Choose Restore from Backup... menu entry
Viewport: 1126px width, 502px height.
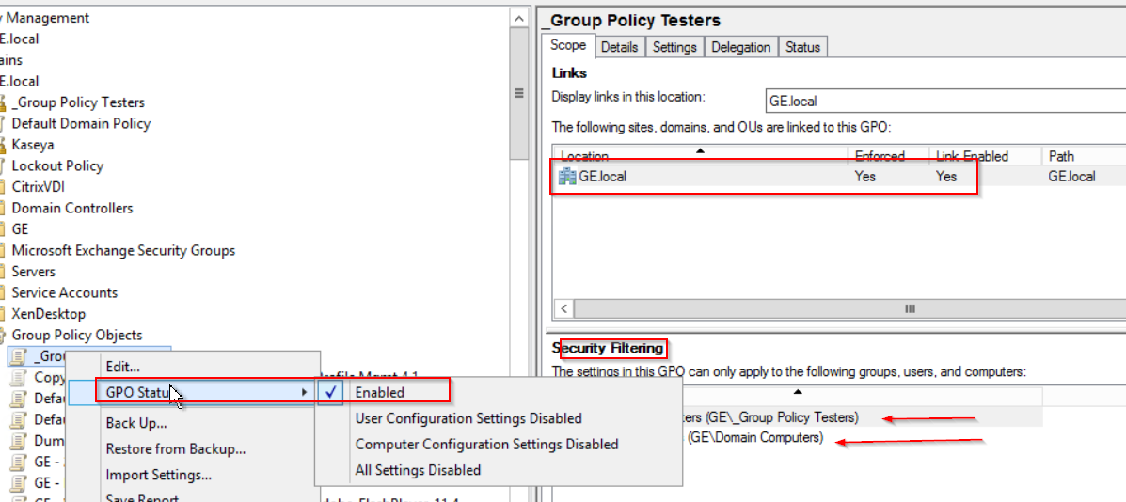click(x=192, y=449)
